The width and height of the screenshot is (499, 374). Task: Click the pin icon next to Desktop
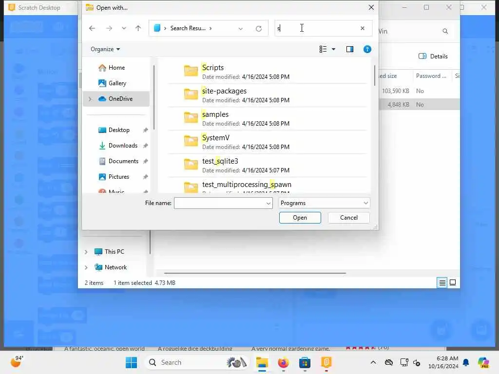(145, 130)
